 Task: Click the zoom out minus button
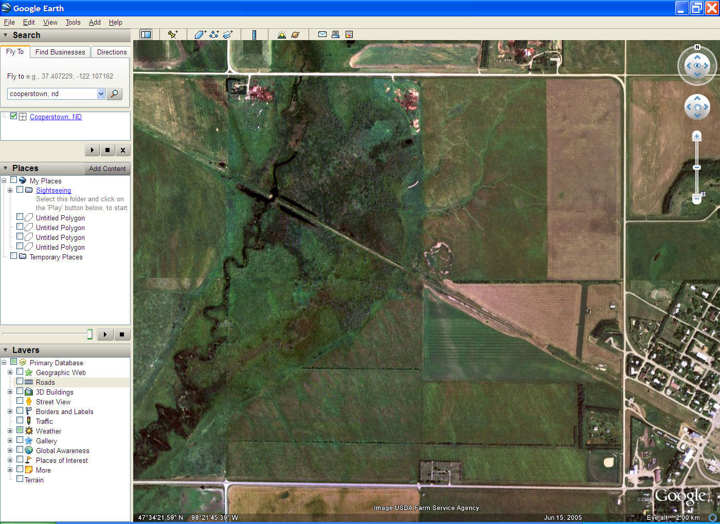coord(697,198)
